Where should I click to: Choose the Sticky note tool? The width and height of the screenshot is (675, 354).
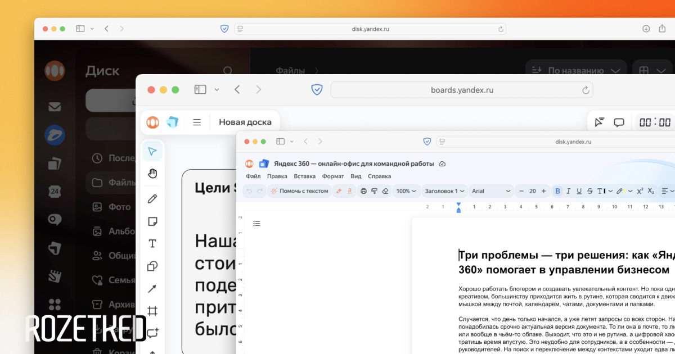152,221
